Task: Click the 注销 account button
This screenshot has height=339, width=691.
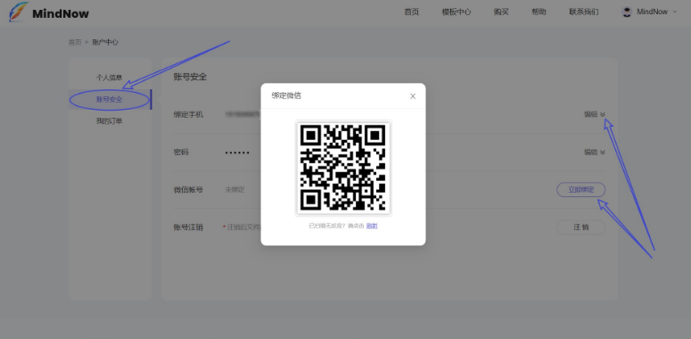Action: click(x=580, y=227)
